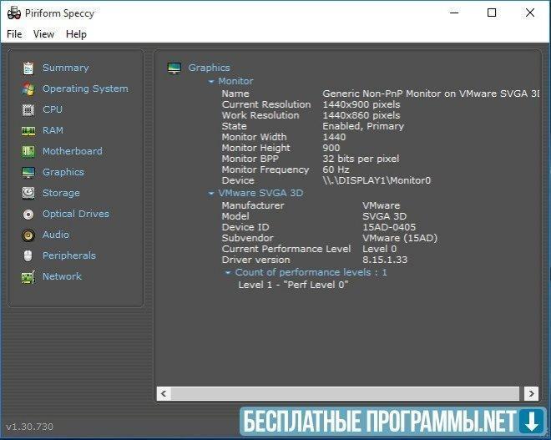Click the Summary clipboard icon
Screen dimensions: 551x440
[x=28, y=68]
